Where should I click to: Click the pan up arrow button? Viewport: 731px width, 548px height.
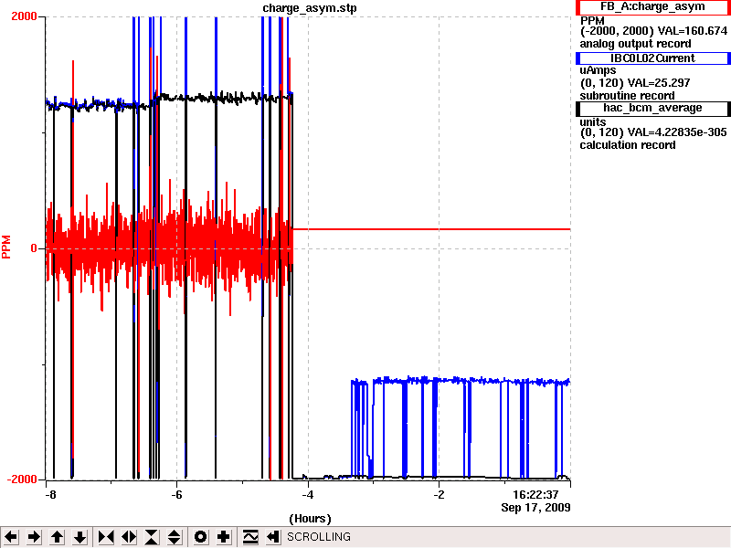57,537
